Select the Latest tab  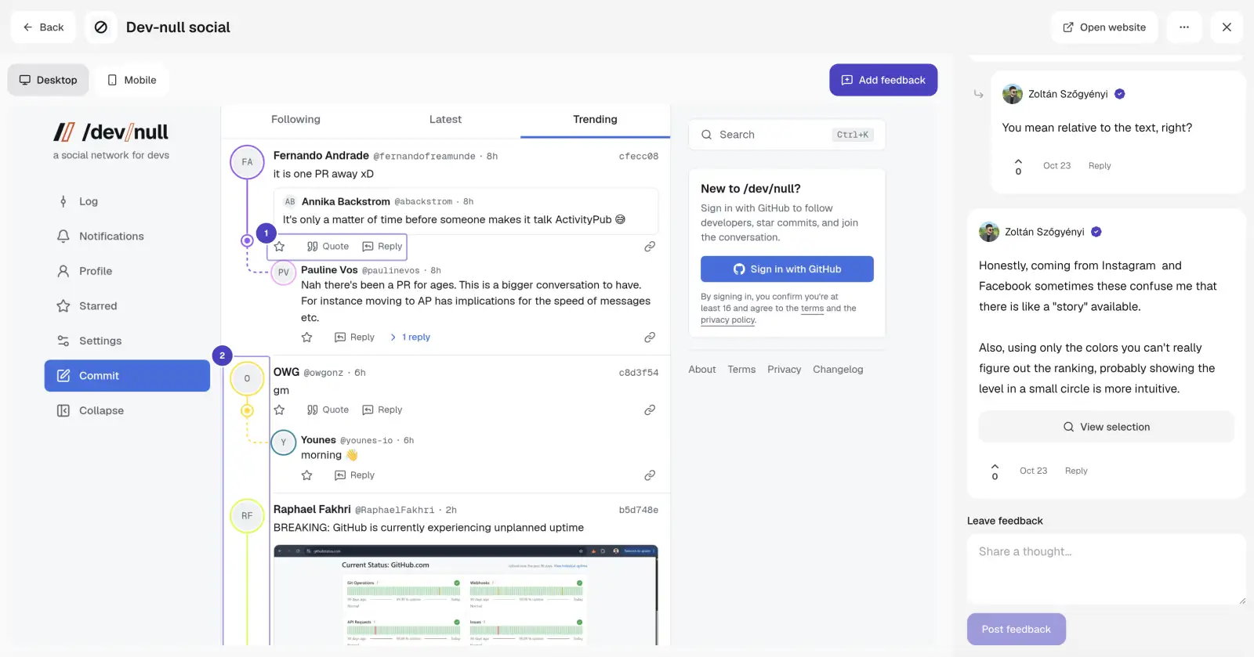coord(445,120)
